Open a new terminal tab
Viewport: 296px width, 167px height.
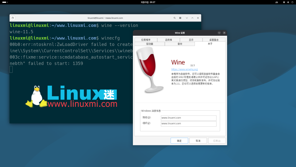[13, 18]
